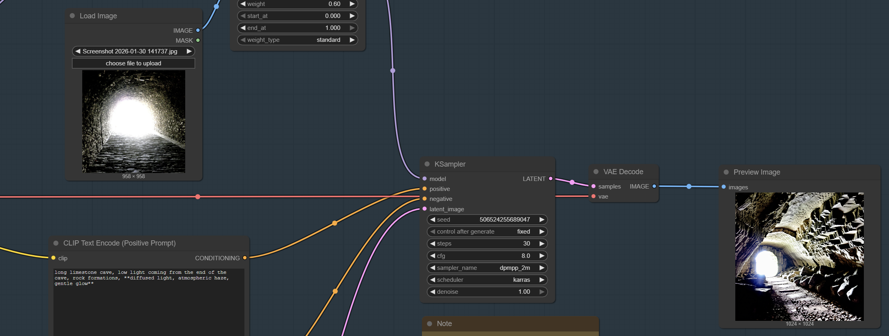Click the CONDITIONING output socket on CLIP Text Encode
Viewport: 889px width, 336px height.
click(x=245, y=258)
